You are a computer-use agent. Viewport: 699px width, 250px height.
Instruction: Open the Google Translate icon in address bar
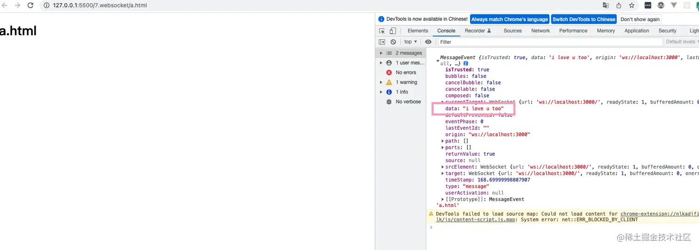click(606, 6)
